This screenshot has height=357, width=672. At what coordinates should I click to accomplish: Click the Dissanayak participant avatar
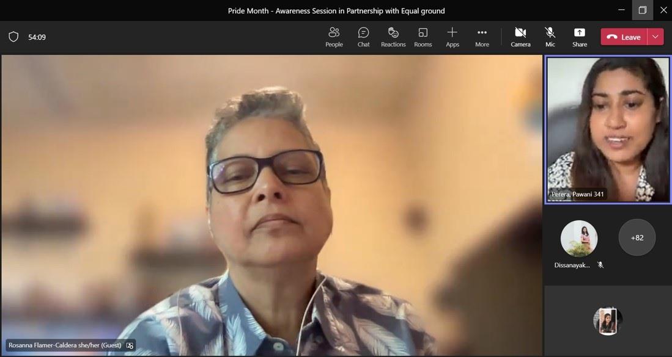tap(578, 239)
